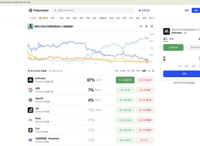Click the embed code icon
This screenshot has height=146, width=200.
point(141,26)
